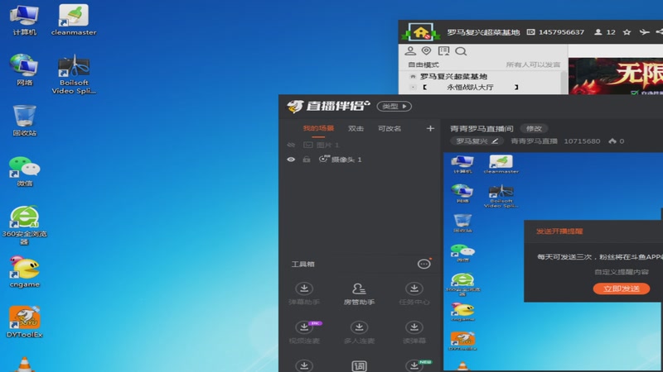Switch to the 双击 scene tab
This screenshot has width=663, height=372.
(x=356, y=128)
